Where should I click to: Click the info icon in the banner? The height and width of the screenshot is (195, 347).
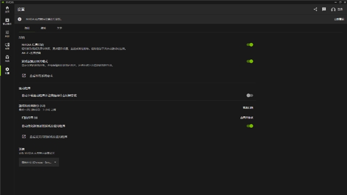pos(19,19)
